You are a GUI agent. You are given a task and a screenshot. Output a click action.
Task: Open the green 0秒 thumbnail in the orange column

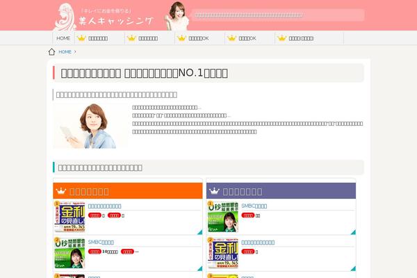pos(69,253)
